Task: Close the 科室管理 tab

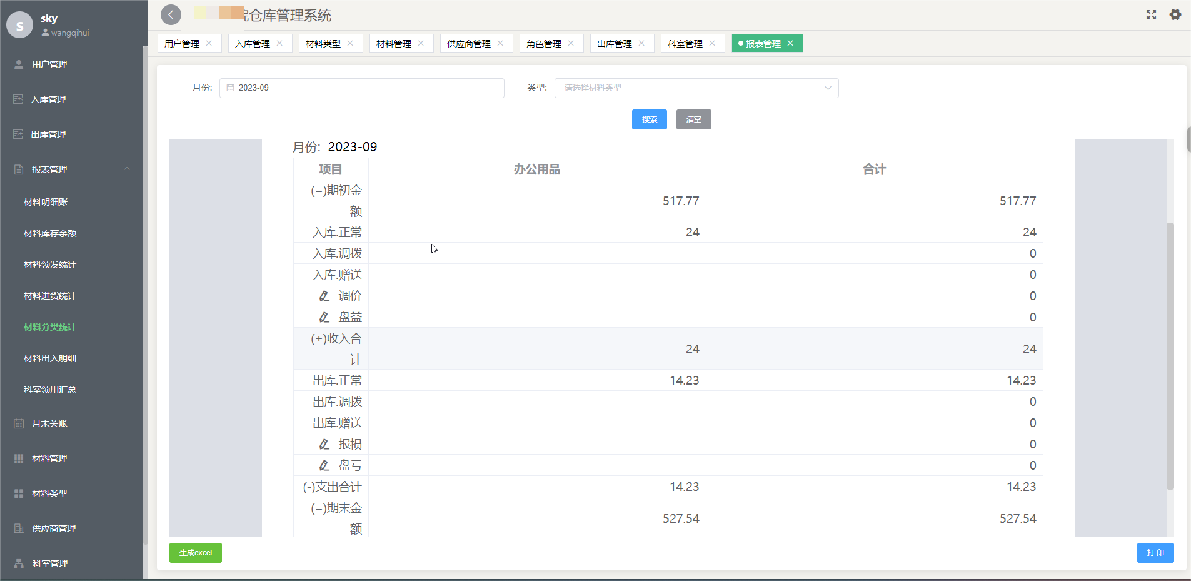Action: (x=712, y=43)
